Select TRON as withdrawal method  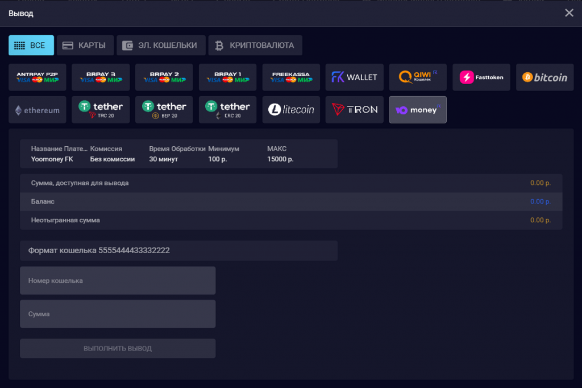click(355, 110)
